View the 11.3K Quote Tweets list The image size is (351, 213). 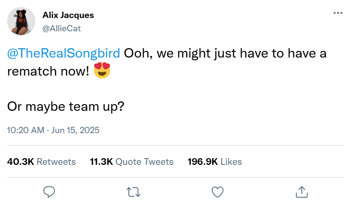(x=132, y=161)
